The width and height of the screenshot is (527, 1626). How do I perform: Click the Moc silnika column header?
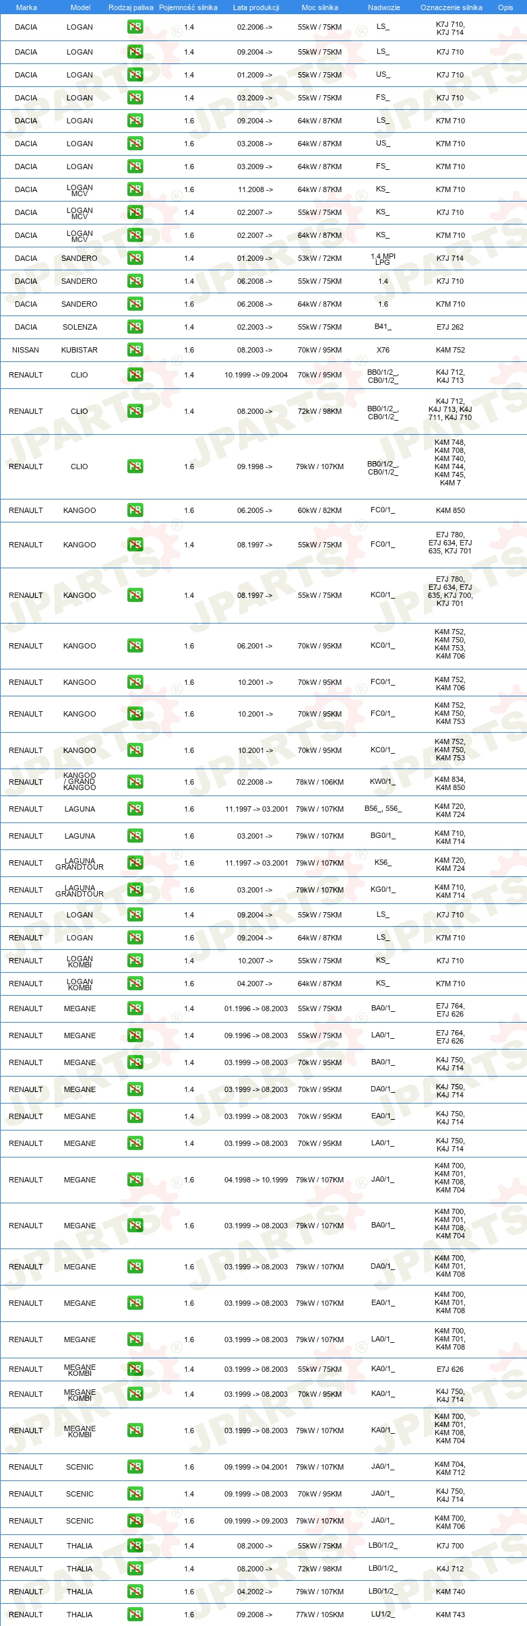pos(319,7)
